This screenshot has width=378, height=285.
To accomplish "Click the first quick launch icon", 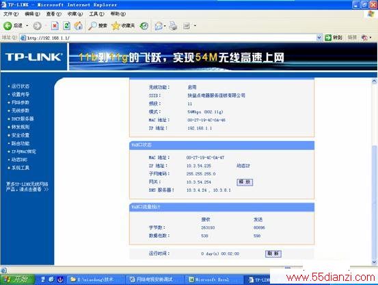I will [x=43, y=280].
